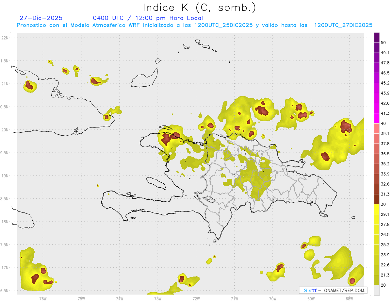Click the forecast date "27-Dic-2025"
The height and width of the screenshot is (303, 392).
[x=41, y=18]
